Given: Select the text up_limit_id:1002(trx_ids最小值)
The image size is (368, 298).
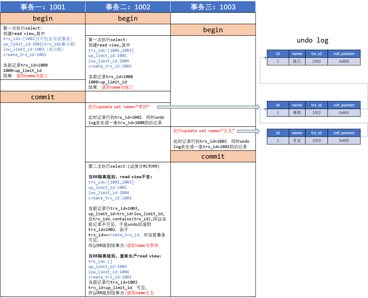Looking at the screenshot, I should (x=40, y=44).
